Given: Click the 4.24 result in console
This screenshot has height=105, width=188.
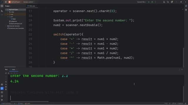Looking at the screenshot, I should (x=14, y=81).
